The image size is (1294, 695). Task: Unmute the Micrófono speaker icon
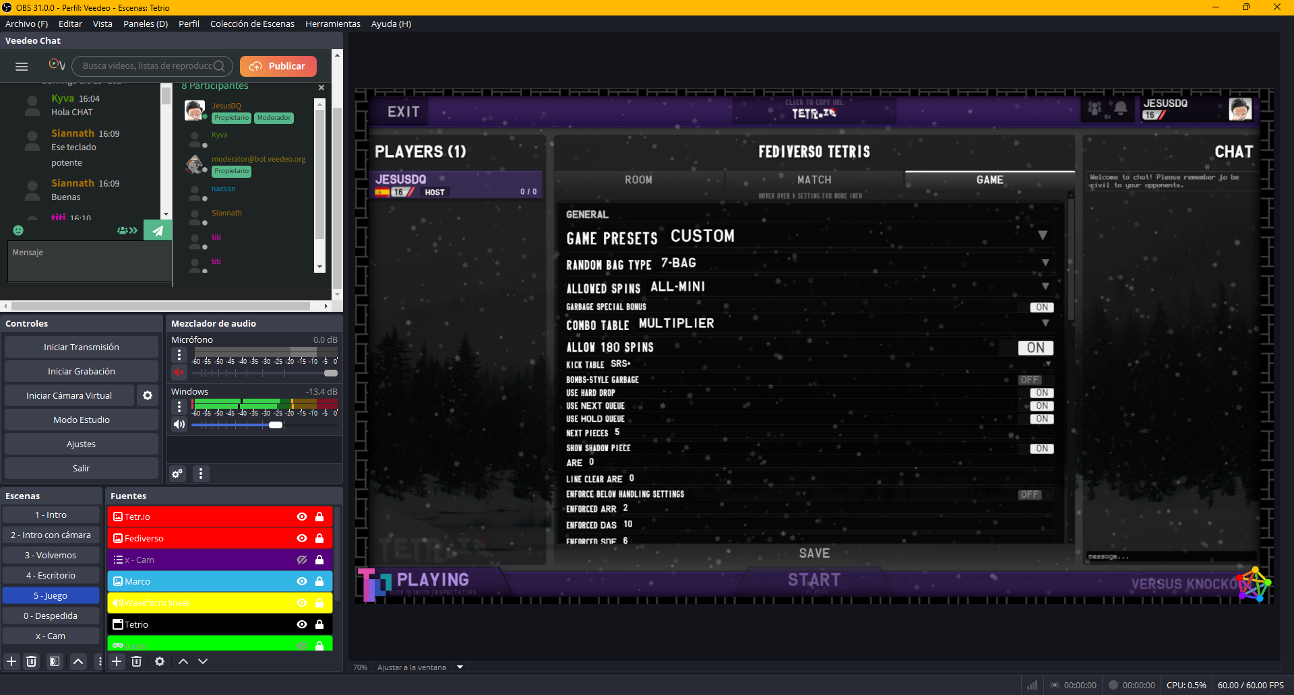[x=179, y=372]
